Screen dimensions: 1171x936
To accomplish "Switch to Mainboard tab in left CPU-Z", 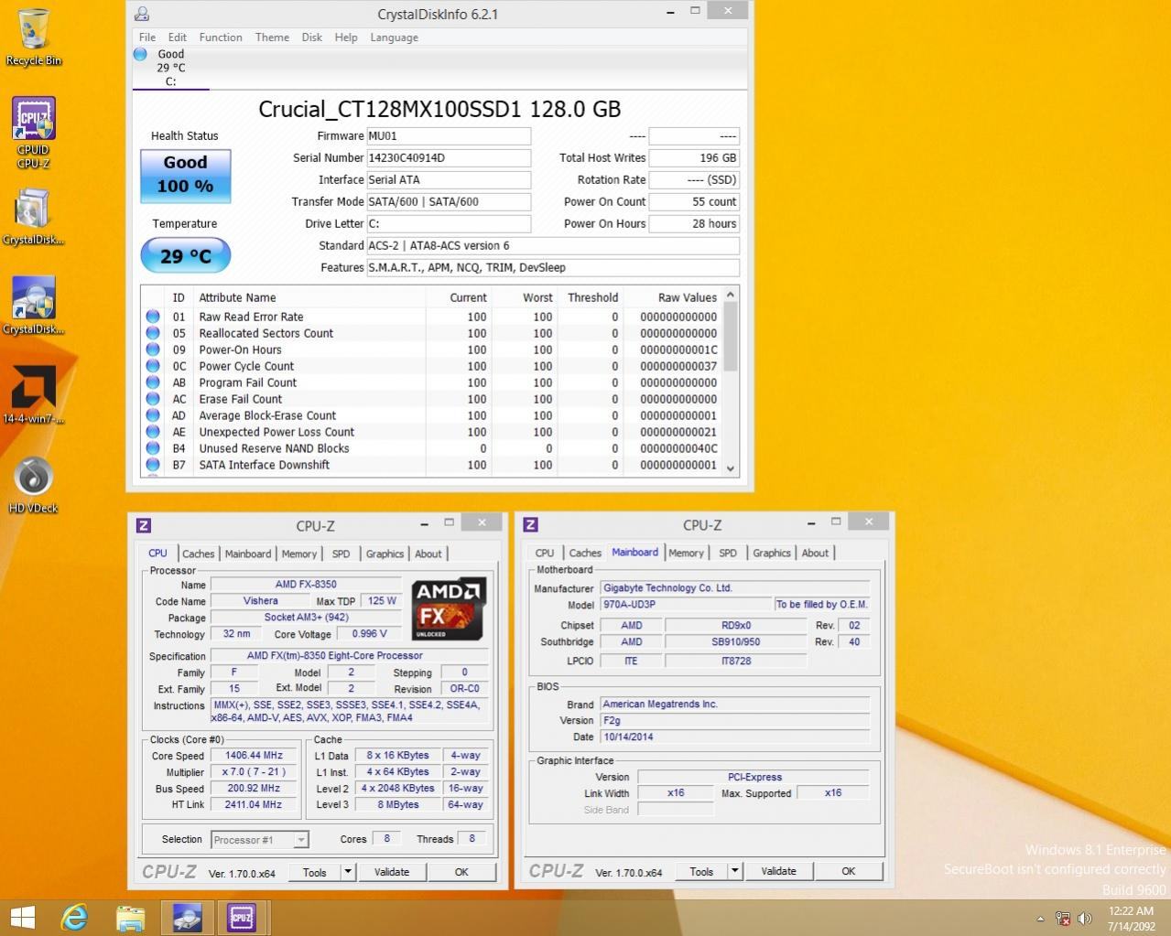I will click(248, 554).
